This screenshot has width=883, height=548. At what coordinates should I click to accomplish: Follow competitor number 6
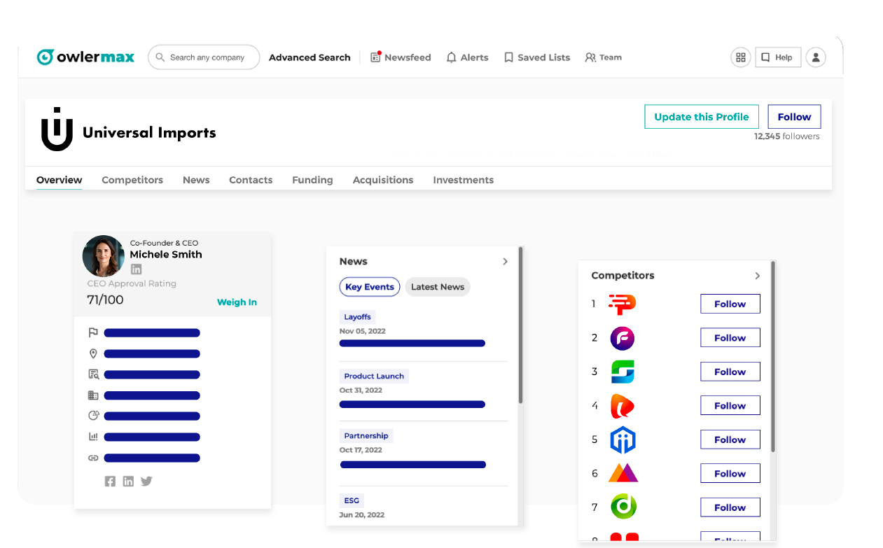point(730,474)
